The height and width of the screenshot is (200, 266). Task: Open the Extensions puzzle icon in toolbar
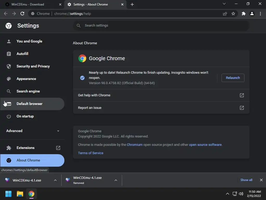(x=244, y=14)
